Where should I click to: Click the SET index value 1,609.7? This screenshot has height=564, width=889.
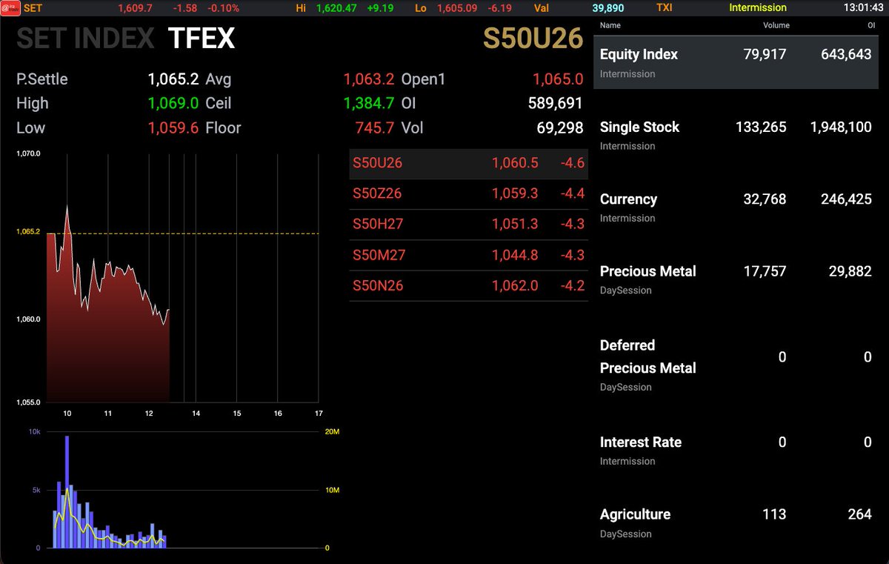click(x=135, y=7)
